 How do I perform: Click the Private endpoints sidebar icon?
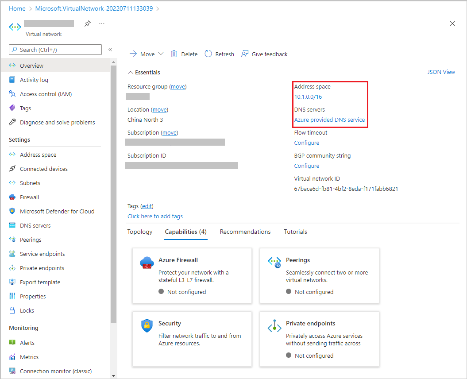click(x=12, y=268)
